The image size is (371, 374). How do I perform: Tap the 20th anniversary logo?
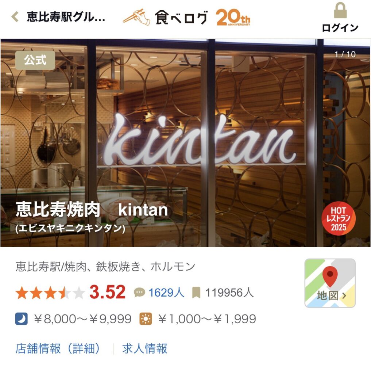point(233,17)
